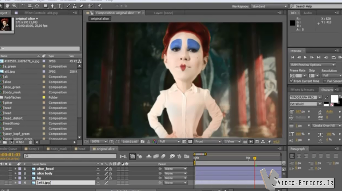Switch to the Effects & Presets tab

(302, 90)
